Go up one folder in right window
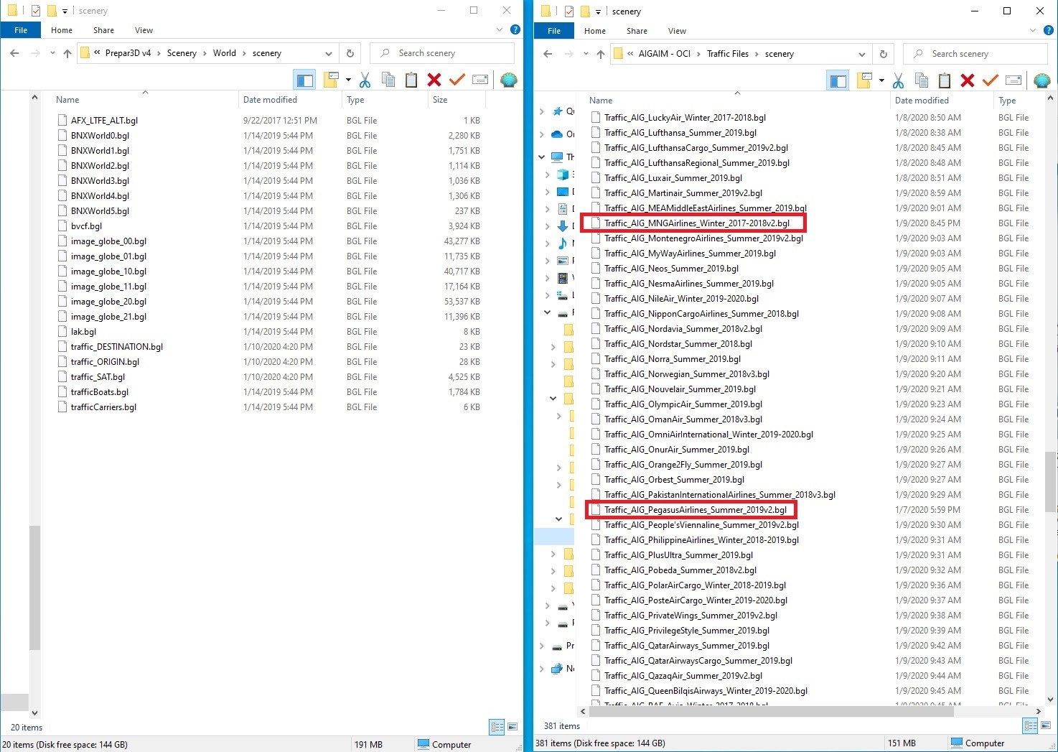The height and width of the screenshot is (752, 1058). (601, 54)
